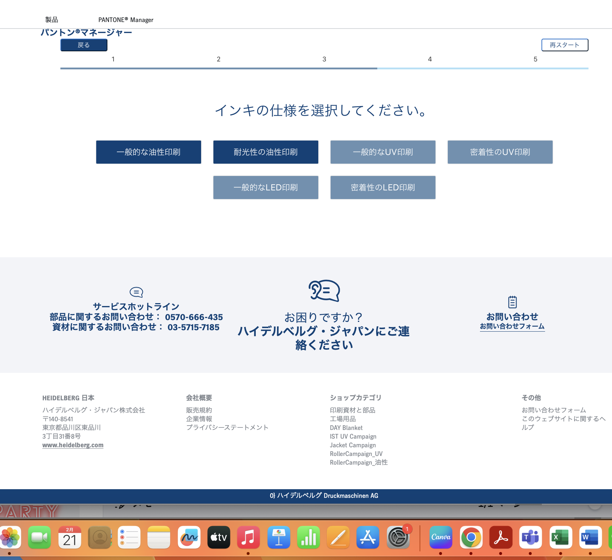Viewport: 612px width, 560px height.
Task: Pick 密着性のLED印刷 ink option
Action: coord(383,188)
